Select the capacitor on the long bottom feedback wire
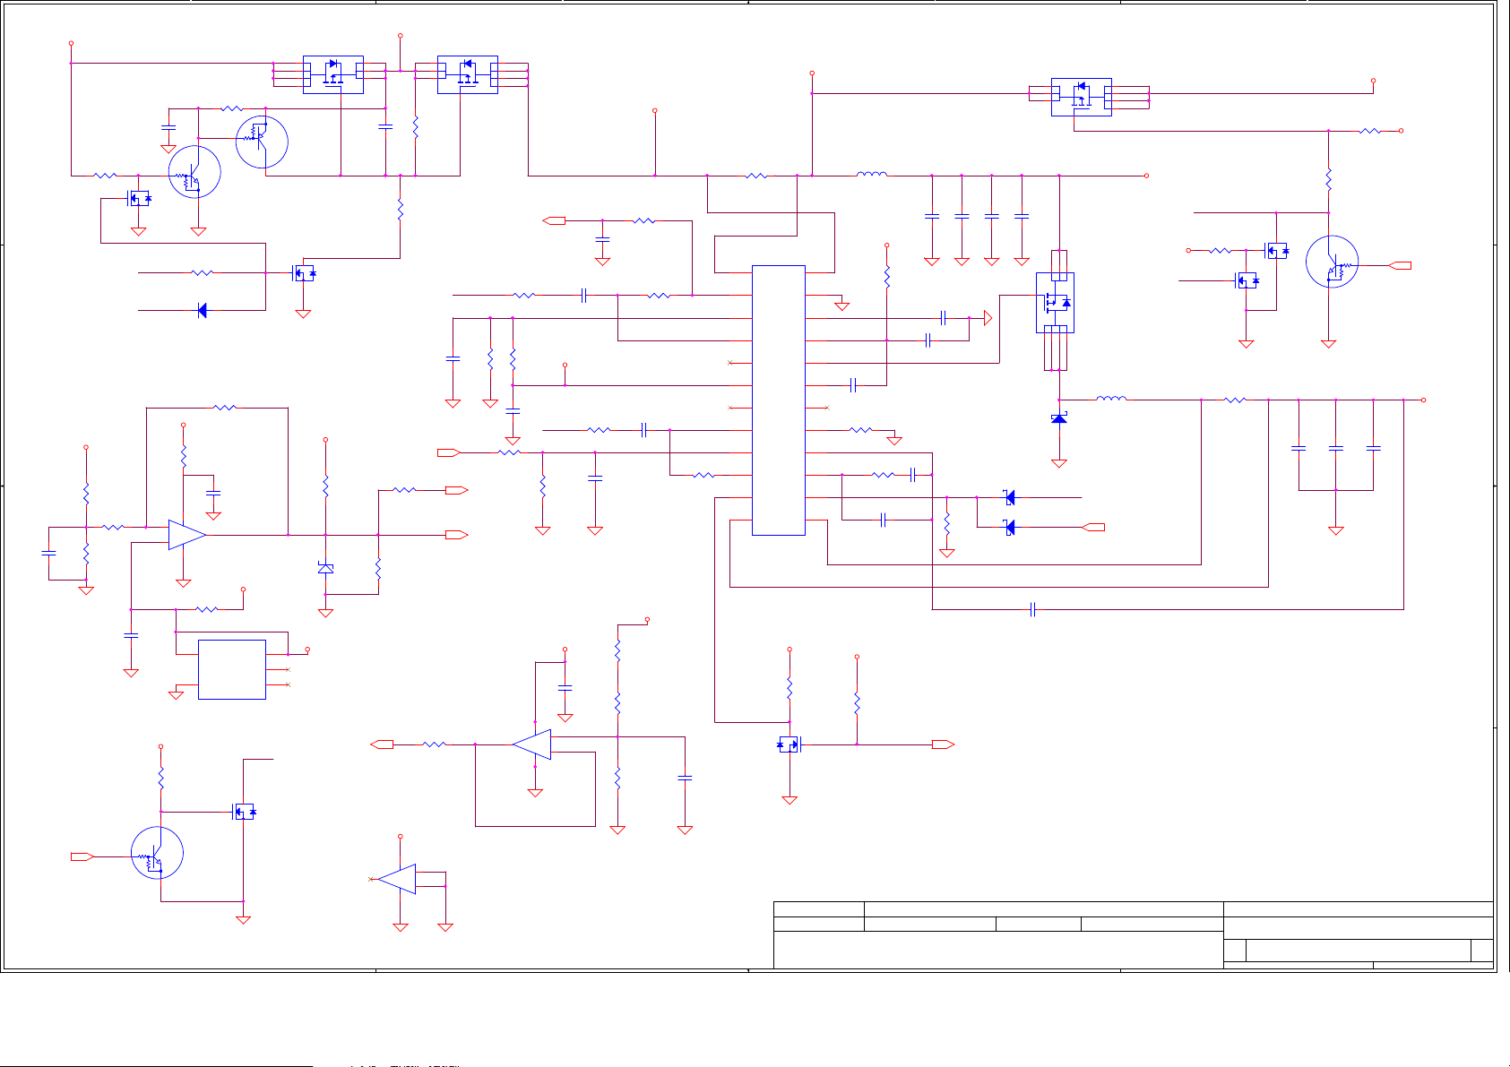1510x1067 pixels. pos(1032,609)
